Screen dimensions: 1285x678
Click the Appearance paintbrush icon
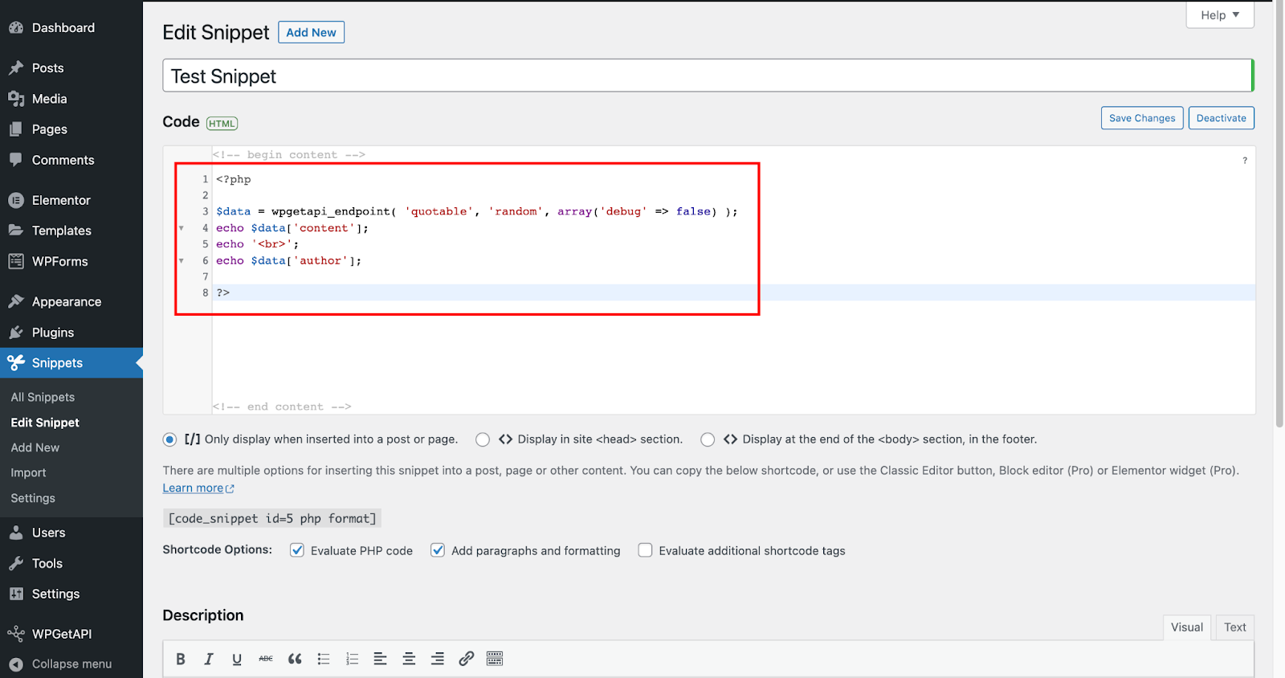point(16,302)
